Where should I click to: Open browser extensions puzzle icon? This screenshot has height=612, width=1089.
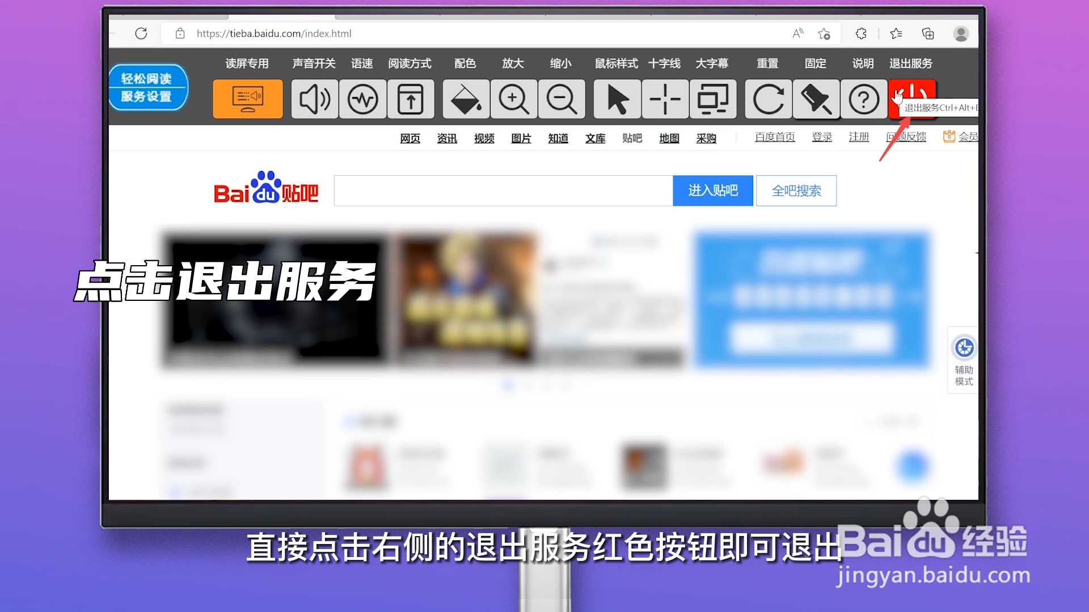pyautogui.click(x=861, y=33)
